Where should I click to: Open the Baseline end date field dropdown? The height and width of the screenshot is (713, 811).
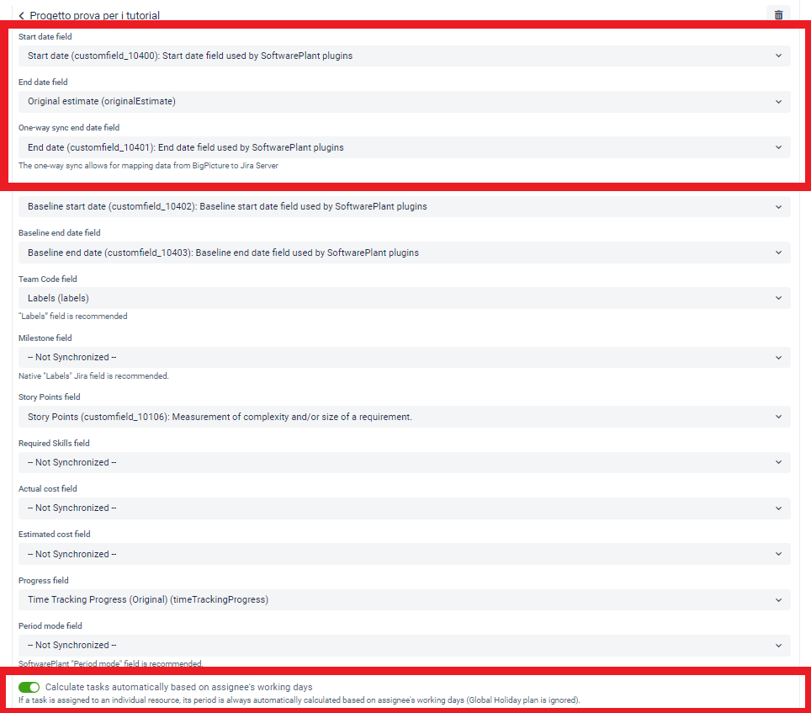click(404, 252)
